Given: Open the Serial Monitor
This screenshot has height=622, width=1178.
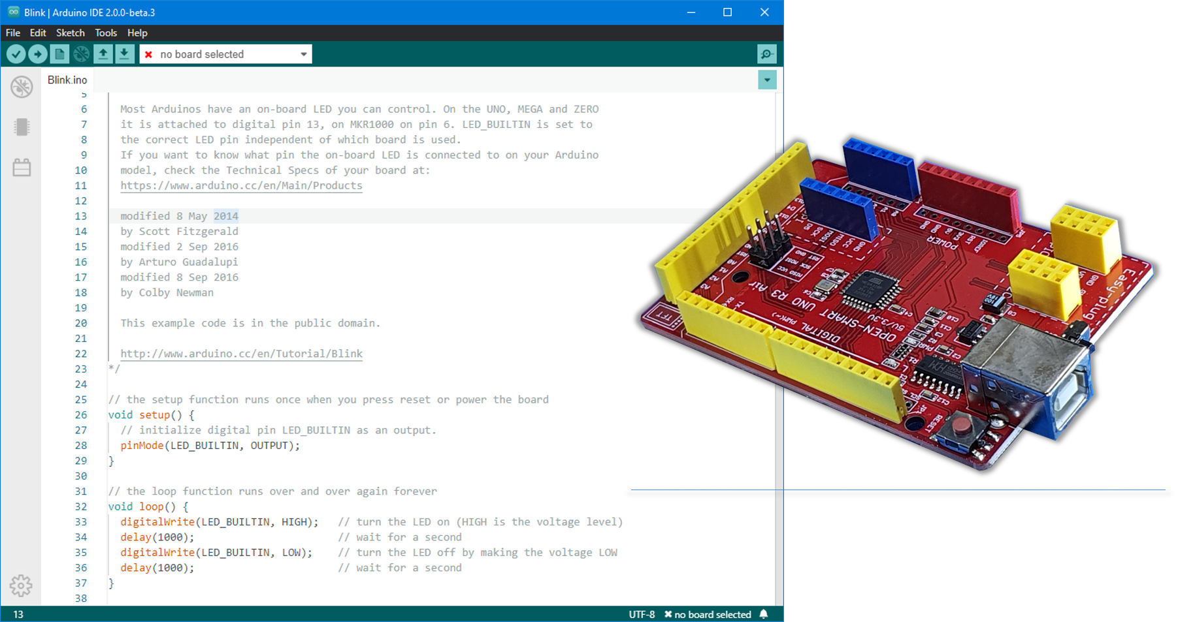Looking at the screenshot, I should 766,54.
